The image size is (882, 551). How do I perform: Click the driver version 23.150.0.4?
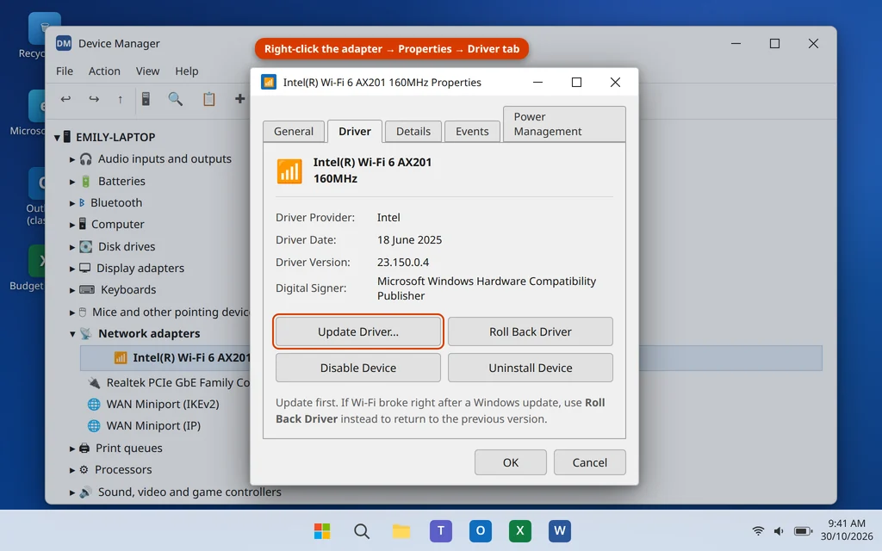[x=403, y=262]
